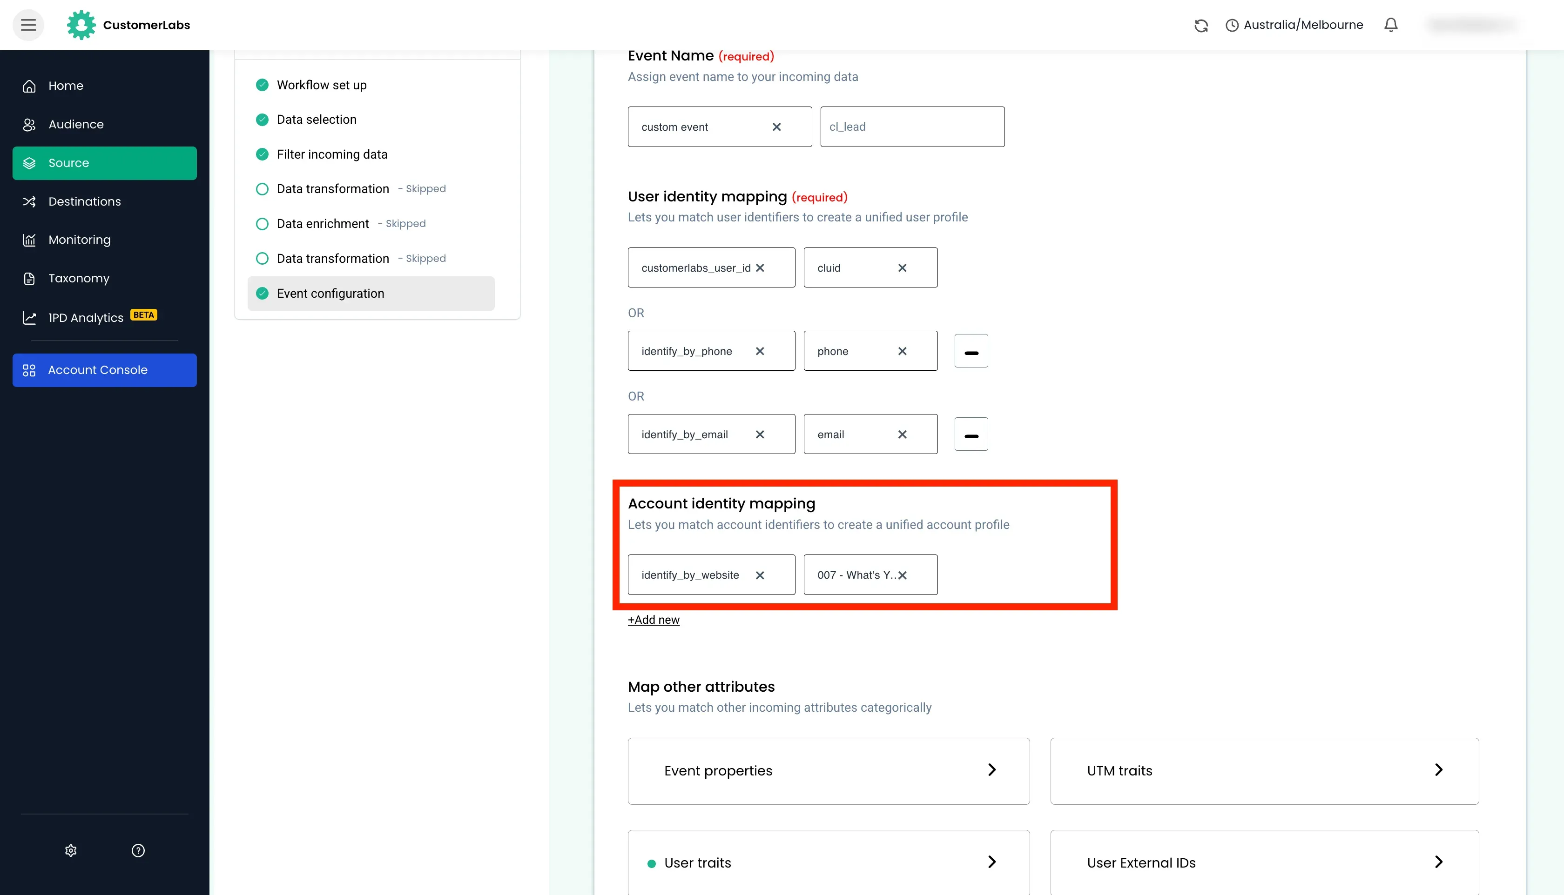Open Data enrichment skipped step
The width and height of the screenshot is (1564, 895).
(371, 224)
